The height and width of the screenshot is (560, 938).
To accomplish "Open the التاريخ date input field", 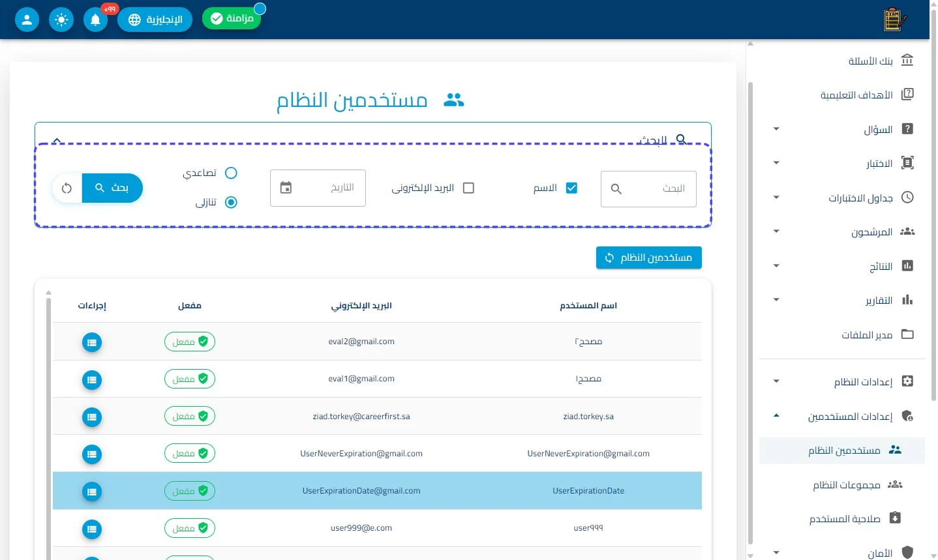I will 318,188.
